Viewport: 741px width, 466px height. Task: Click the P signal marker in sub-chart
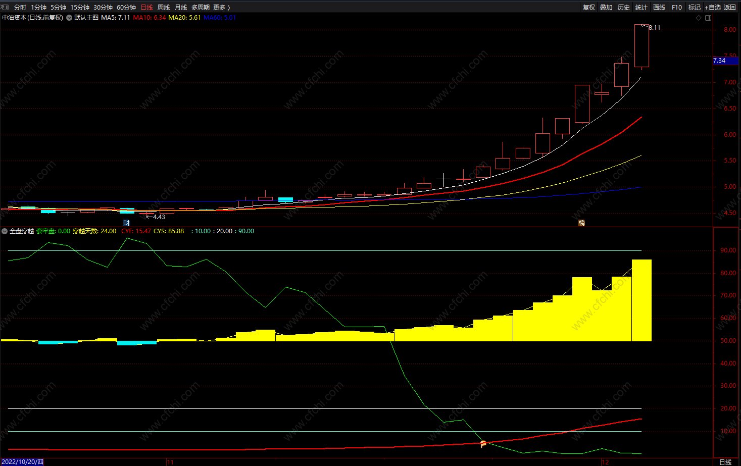483,444
